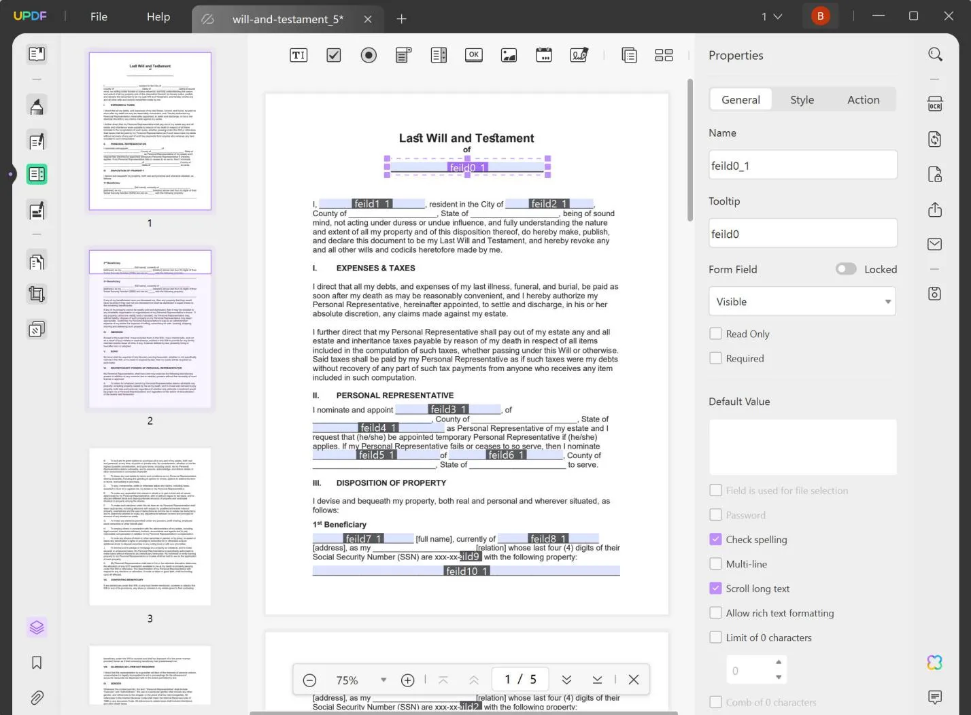Open the OCR tool in right sidebar

pos(935,104)
